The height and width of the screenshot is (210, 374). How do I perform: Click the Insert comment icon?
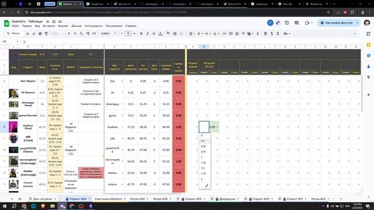tap(231, 34)
